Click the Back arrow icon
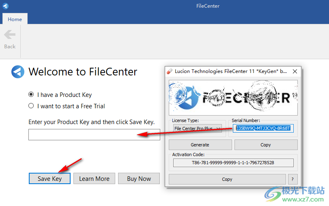This screenshot has height=206, width=329. [x=10, y=34]
